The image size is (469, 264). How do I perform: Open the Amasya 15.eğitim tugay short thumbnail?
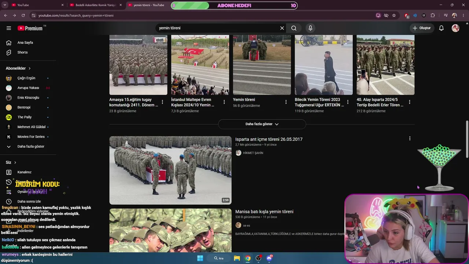(138, 65)
